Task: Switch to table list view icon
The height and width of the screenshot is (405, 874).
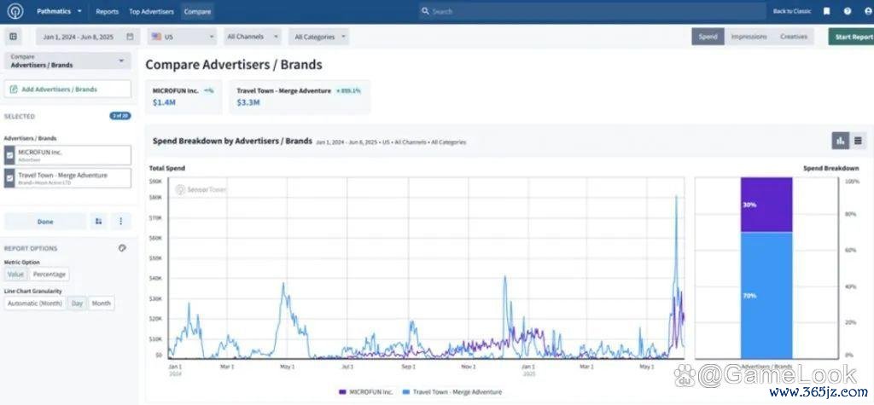Action: tap(858, 141)
